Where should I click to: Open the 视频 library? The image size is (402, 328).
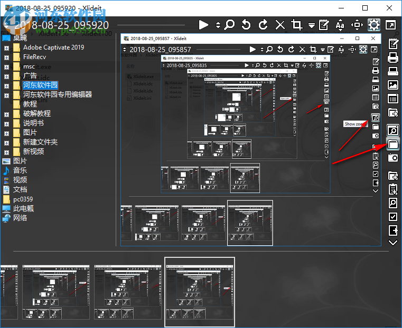pos(20,180)
